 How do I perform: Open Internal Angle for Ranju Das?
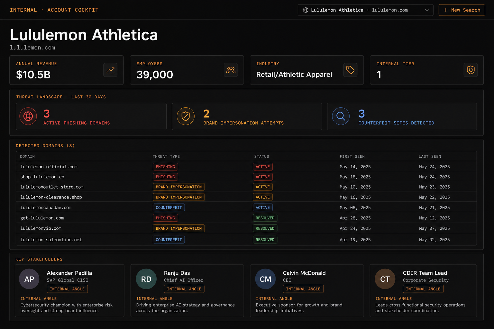click(x=184, y=289)
